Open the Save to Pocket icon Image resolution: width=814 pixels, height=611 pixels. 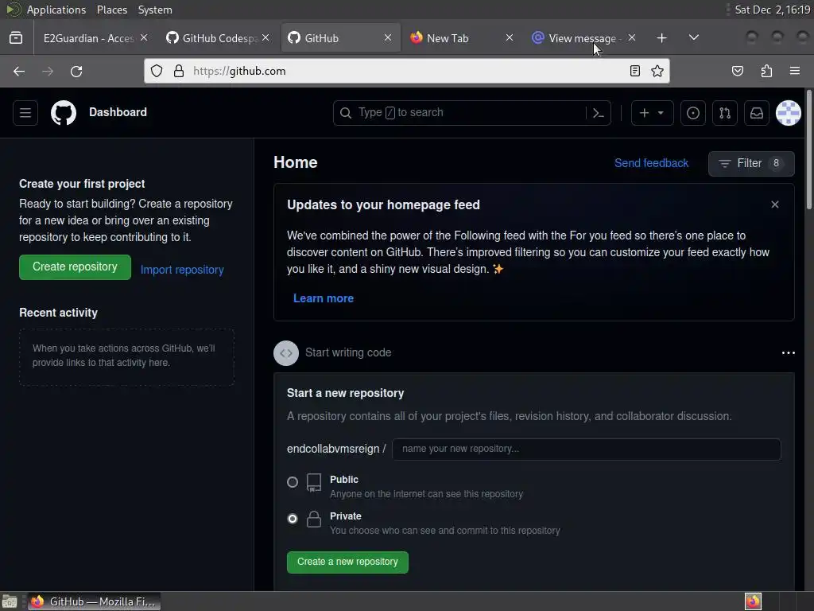[x=737, y=71]
